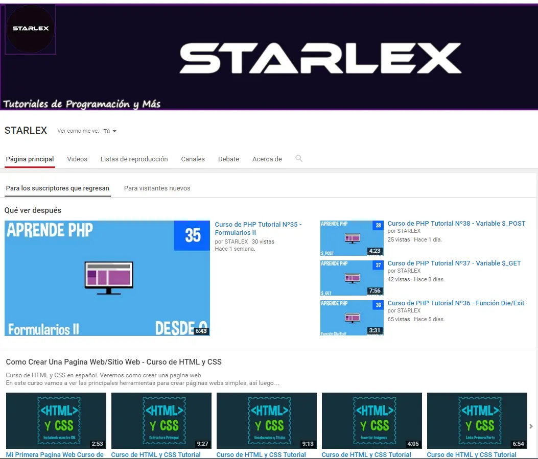Switch to the Página principal tab

(x=30, y=159)
